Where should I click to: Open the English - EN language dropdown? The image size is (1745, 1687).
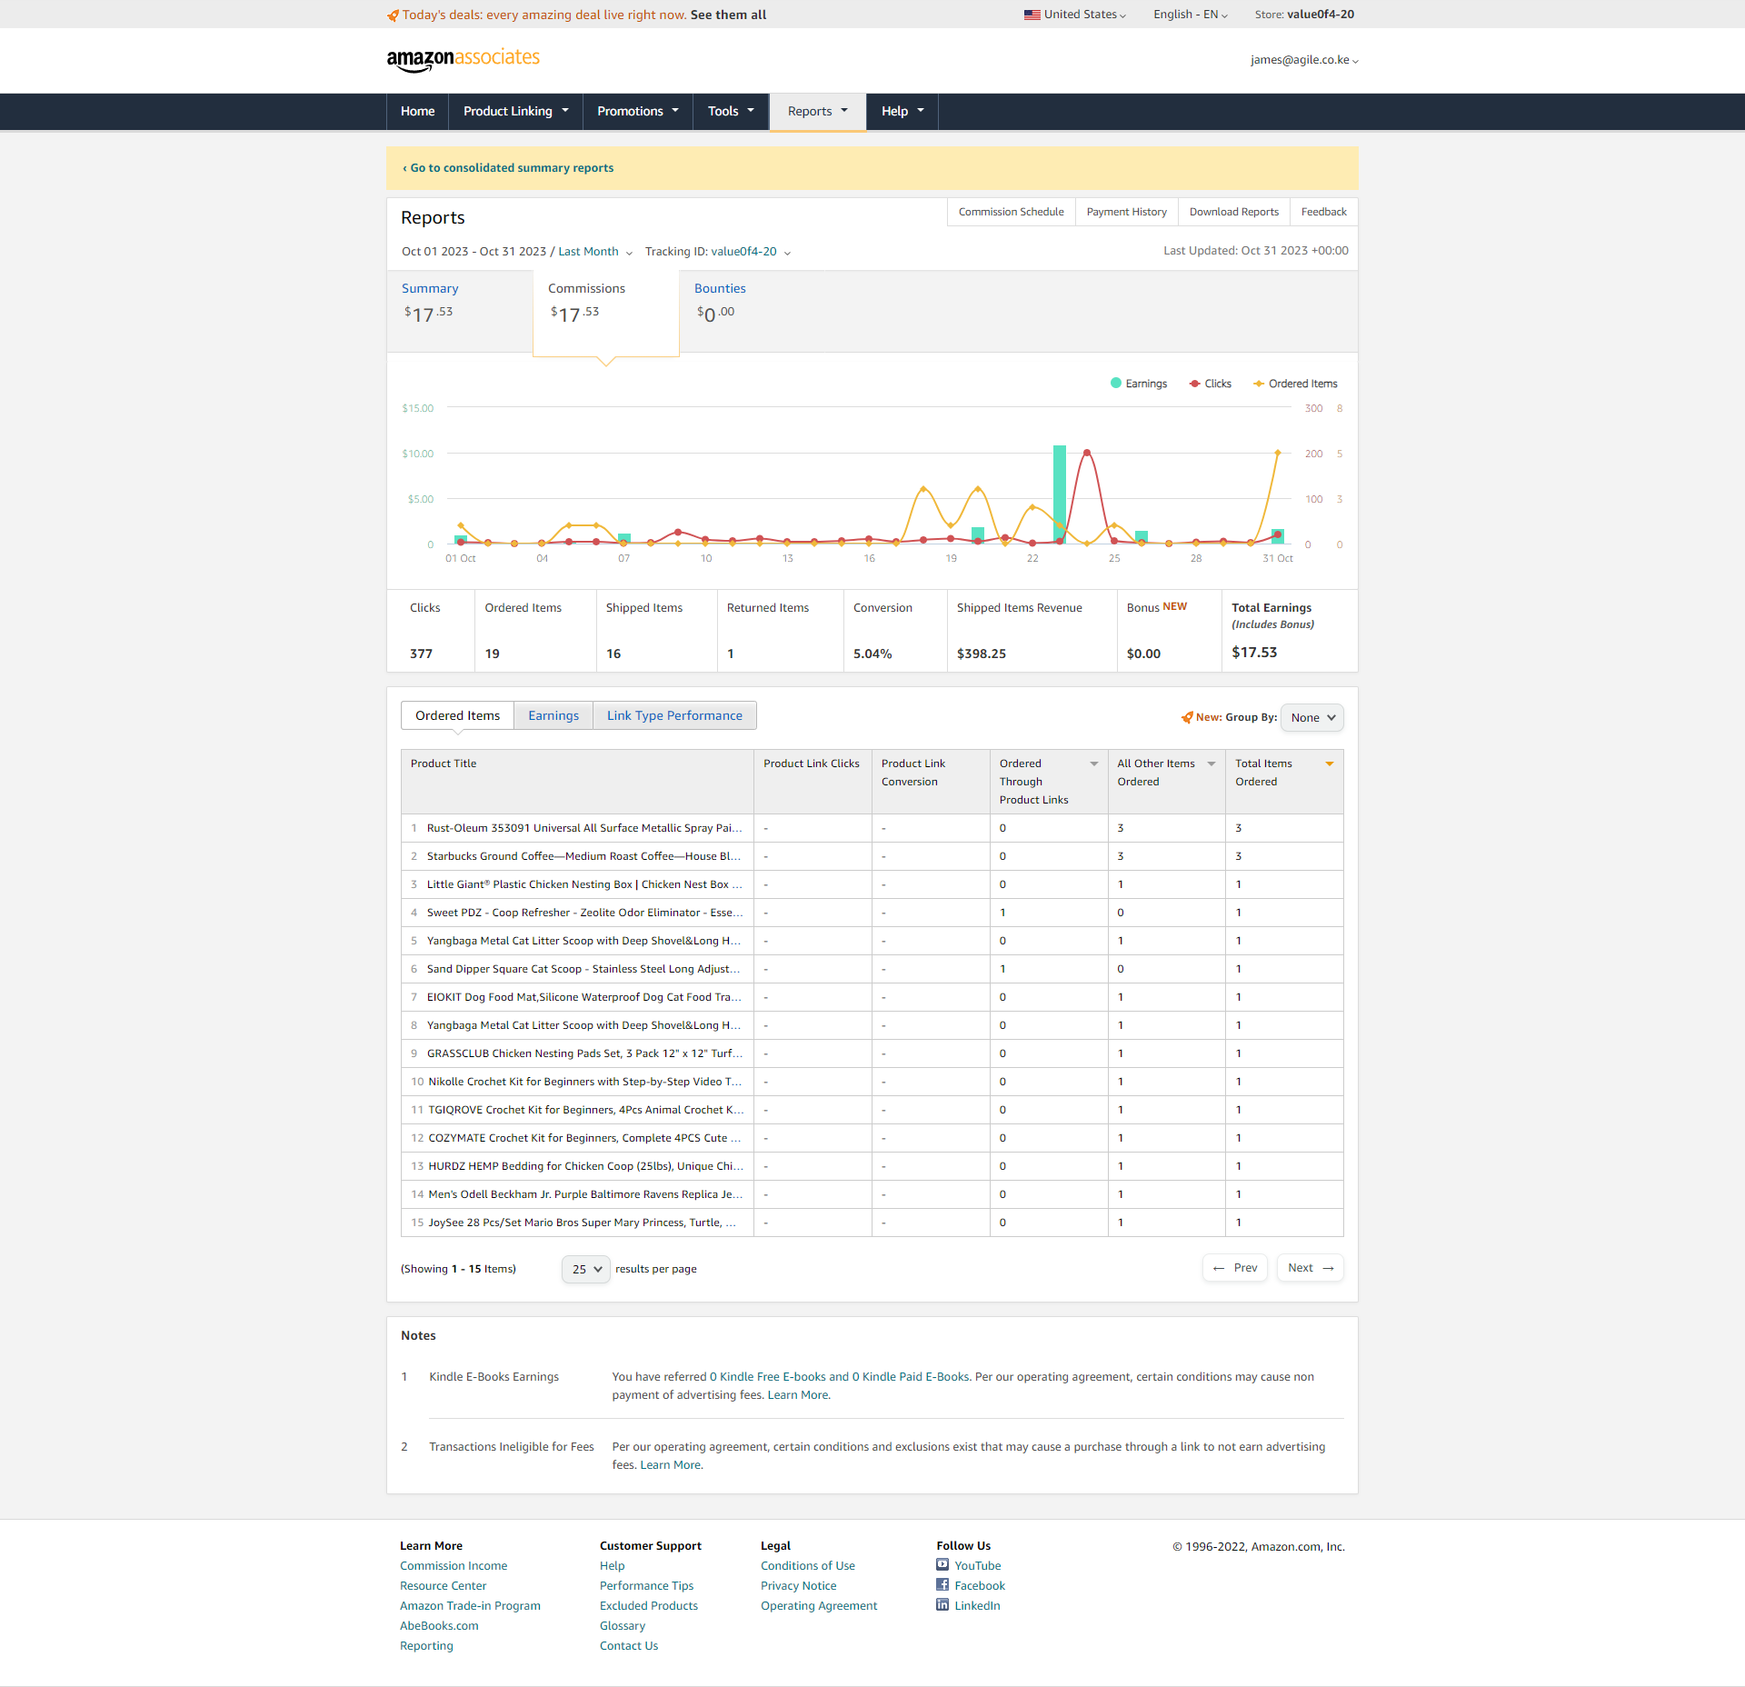[1191, 15]
